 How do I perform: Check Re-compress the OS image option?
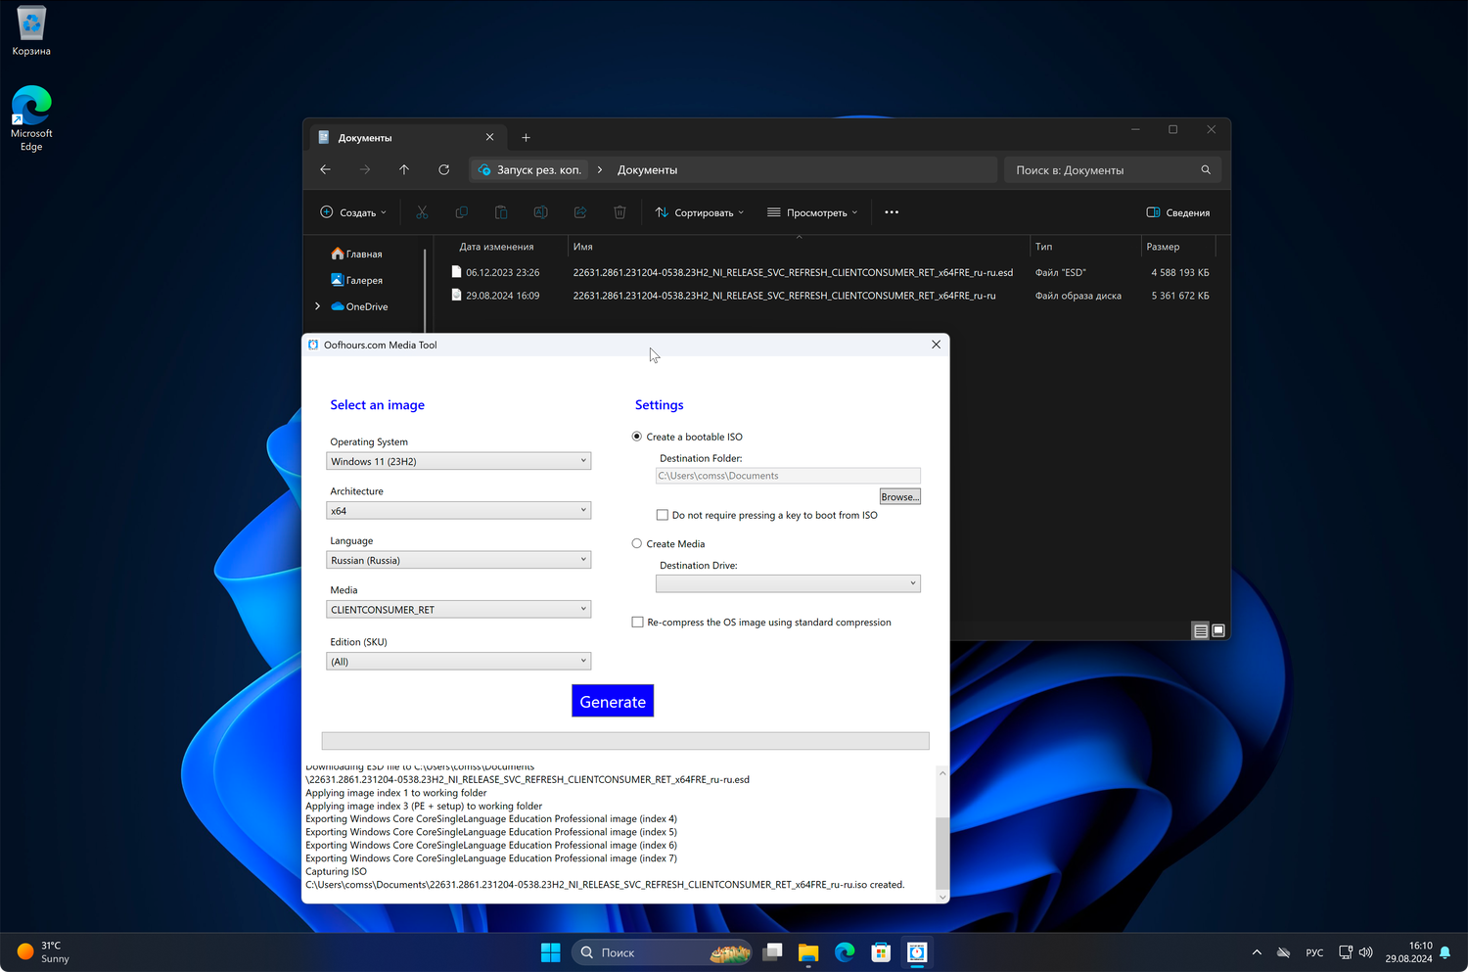tap(638, 622)
